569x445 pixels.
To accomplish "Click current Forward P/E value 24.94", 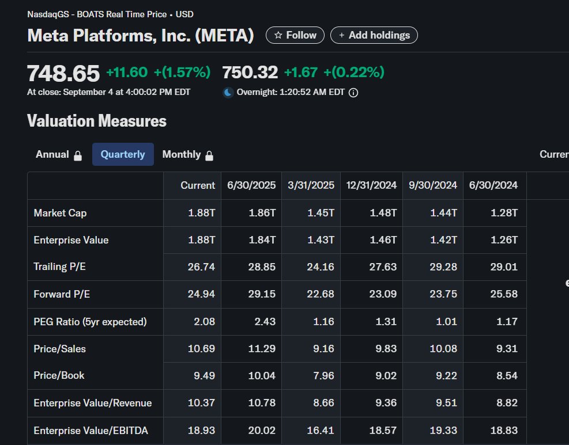I will 201,294.
